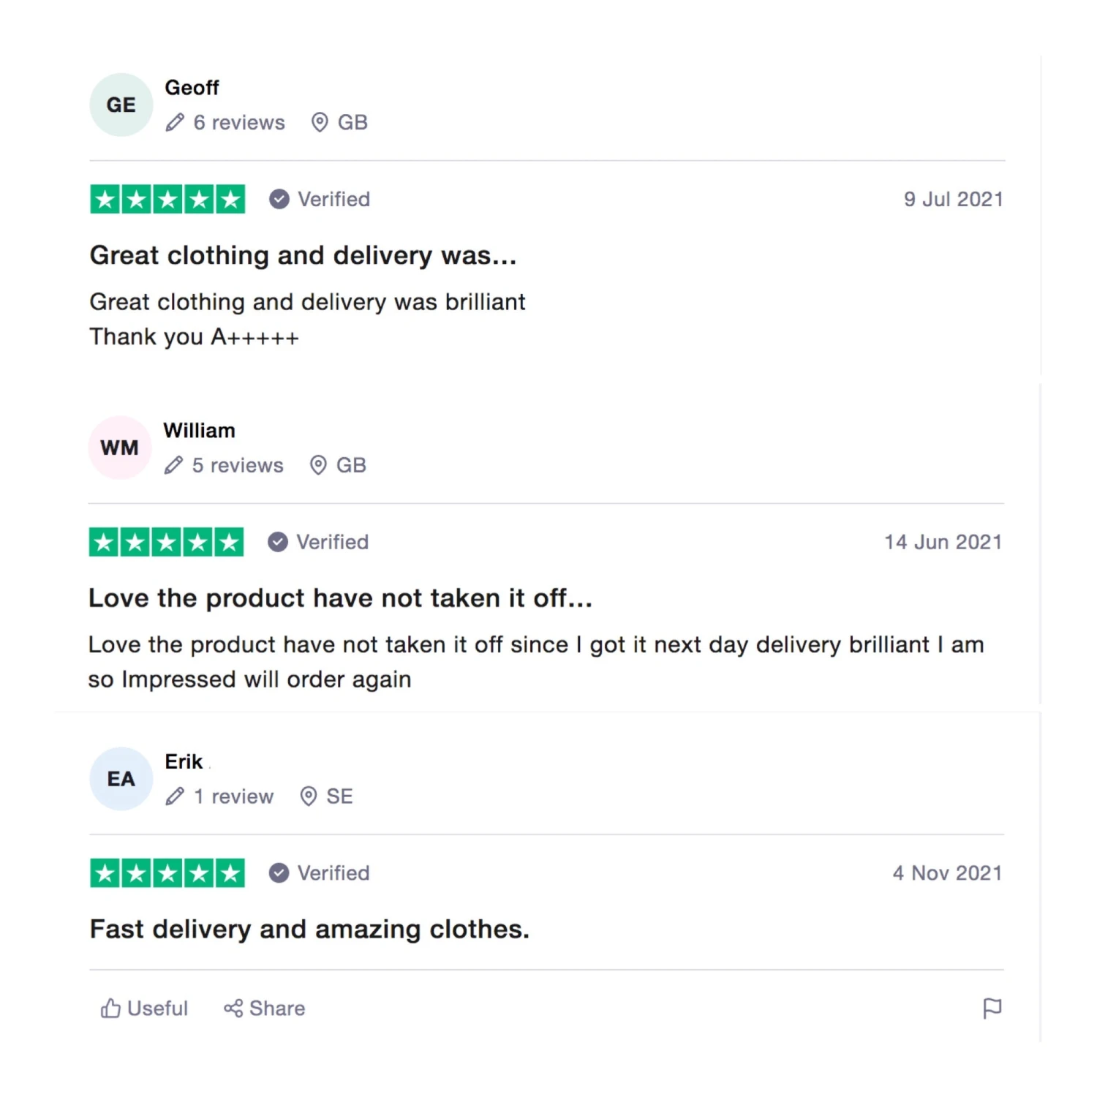Click the flag report icon
This screenshot has width=1097, height=1097.
(x=992, y=1009)
